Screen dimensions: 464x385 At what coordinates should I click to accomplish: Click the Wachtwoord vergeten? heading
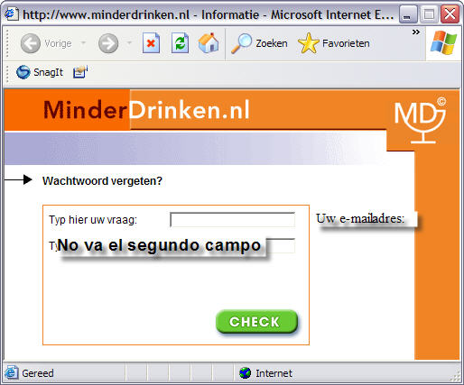[x=102, y=181]
